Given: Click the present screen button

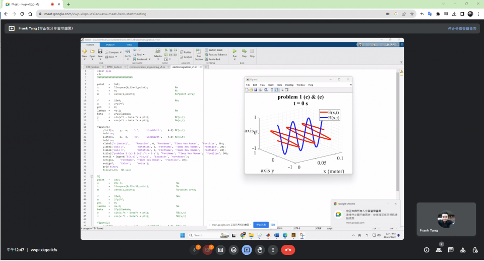Looking at the screenshot, I should [247, 250].
